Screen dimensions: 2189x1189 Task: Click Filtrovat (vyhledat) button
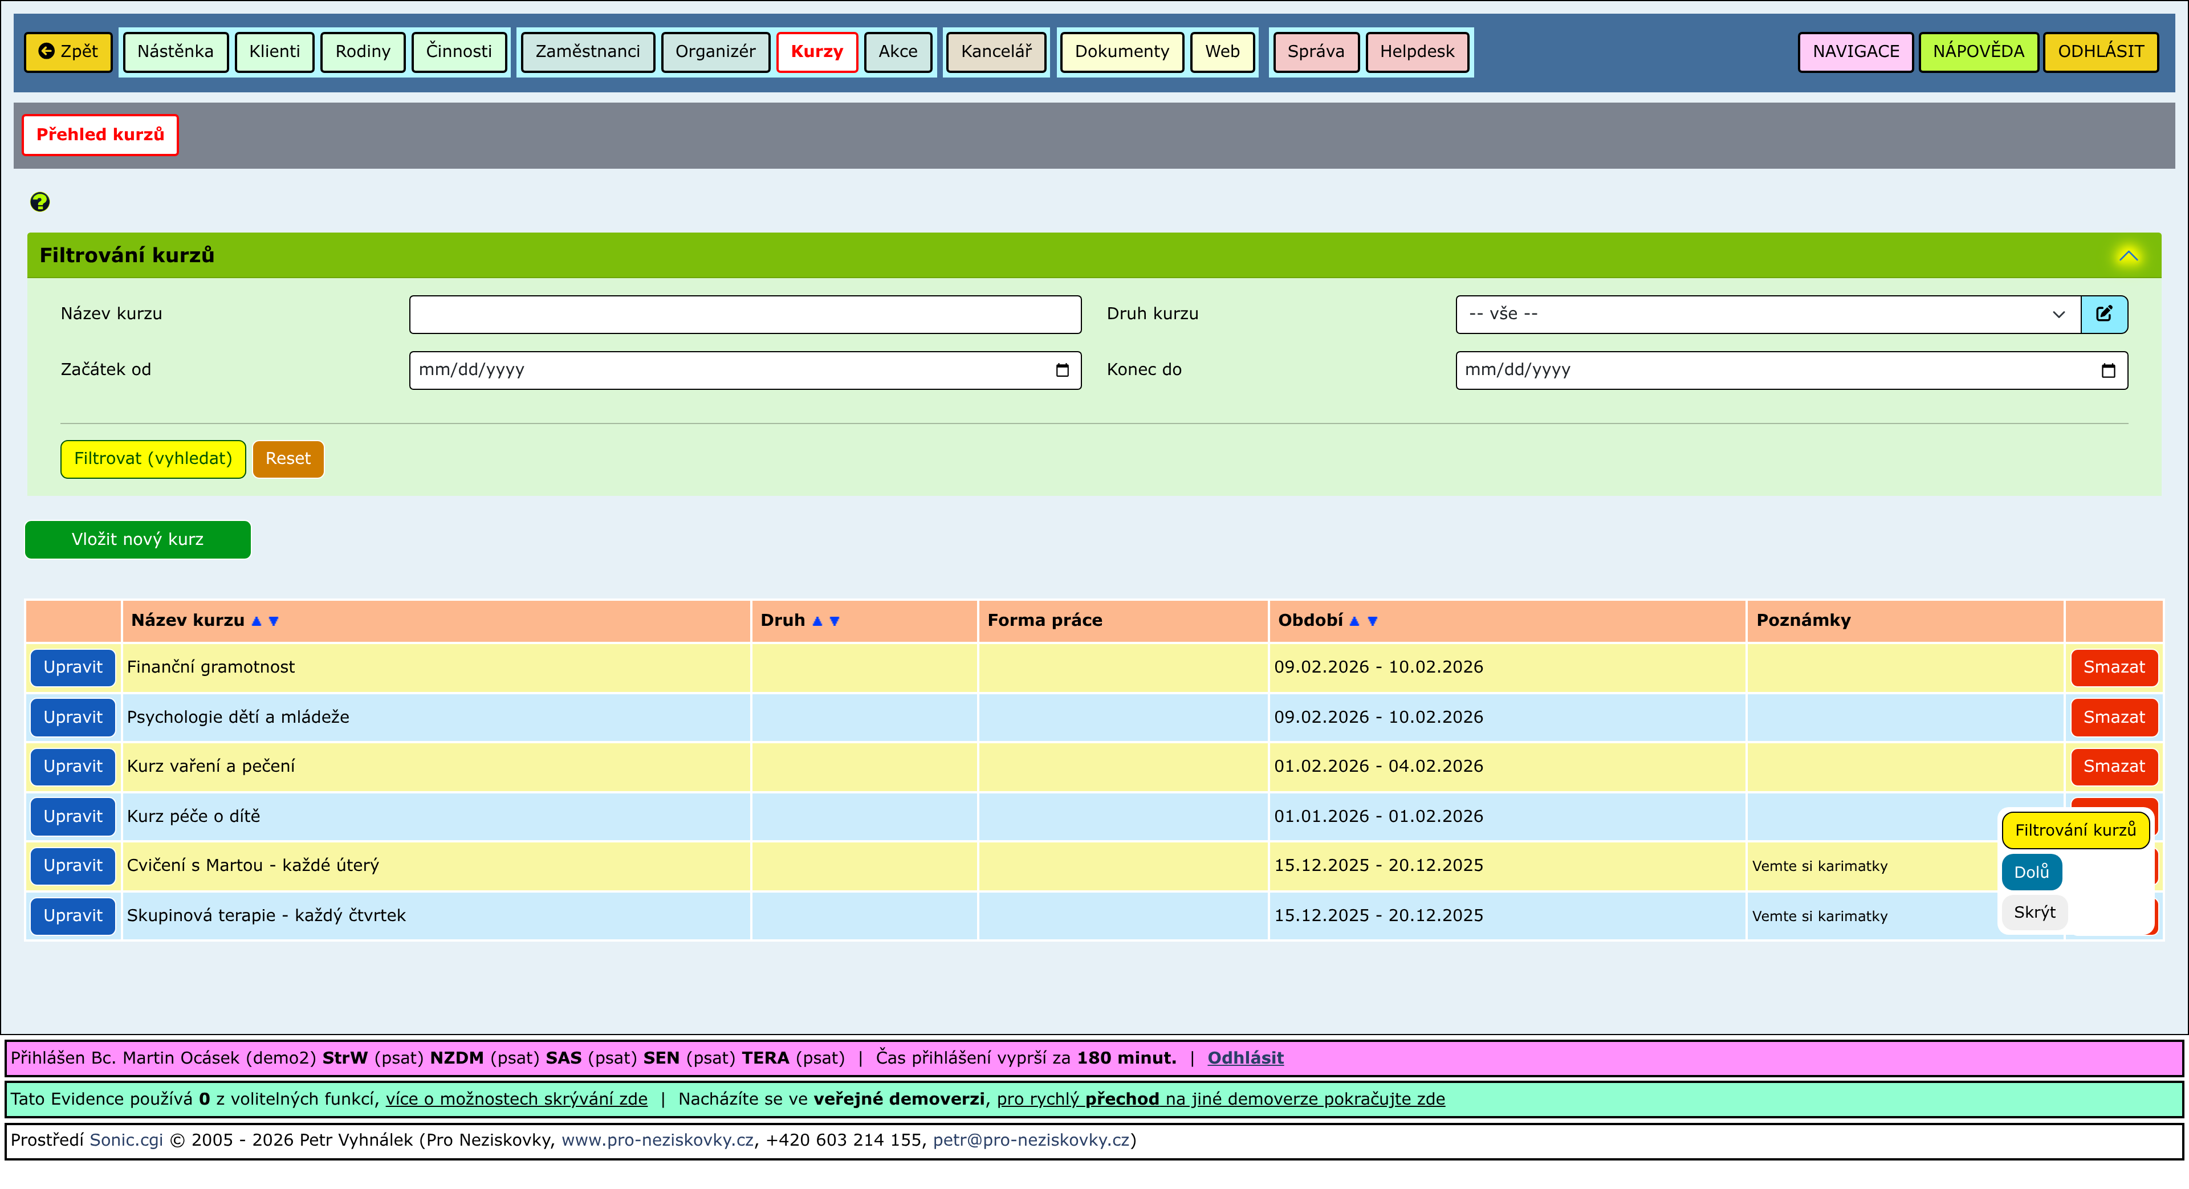point(153,459)
